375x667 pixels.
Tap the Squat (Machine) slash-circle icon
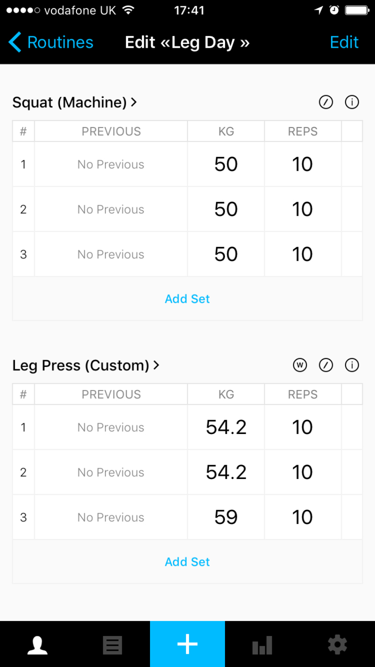(x=326, y=102)
